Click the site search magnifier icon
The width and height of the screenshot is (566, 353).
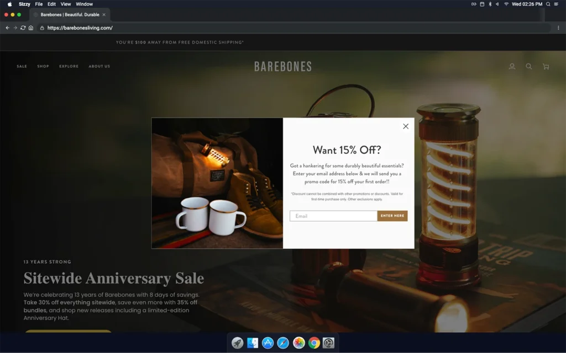point(529,66)
